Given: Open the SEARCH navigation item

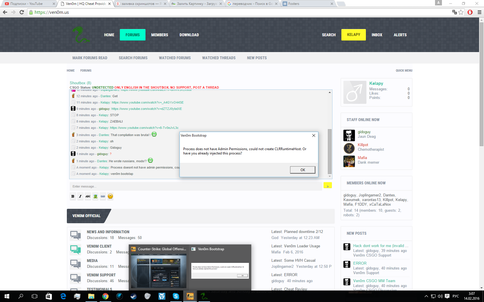Looking at the screenshot, I should 329,35.
